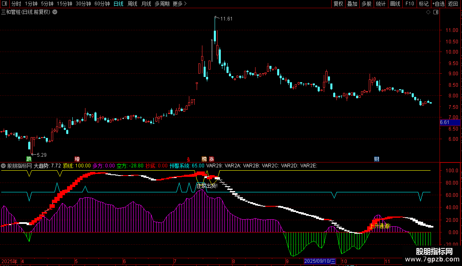Select the 60分钟 period tab
Viewport: 462px width, 266px height.
coord(102,4)
